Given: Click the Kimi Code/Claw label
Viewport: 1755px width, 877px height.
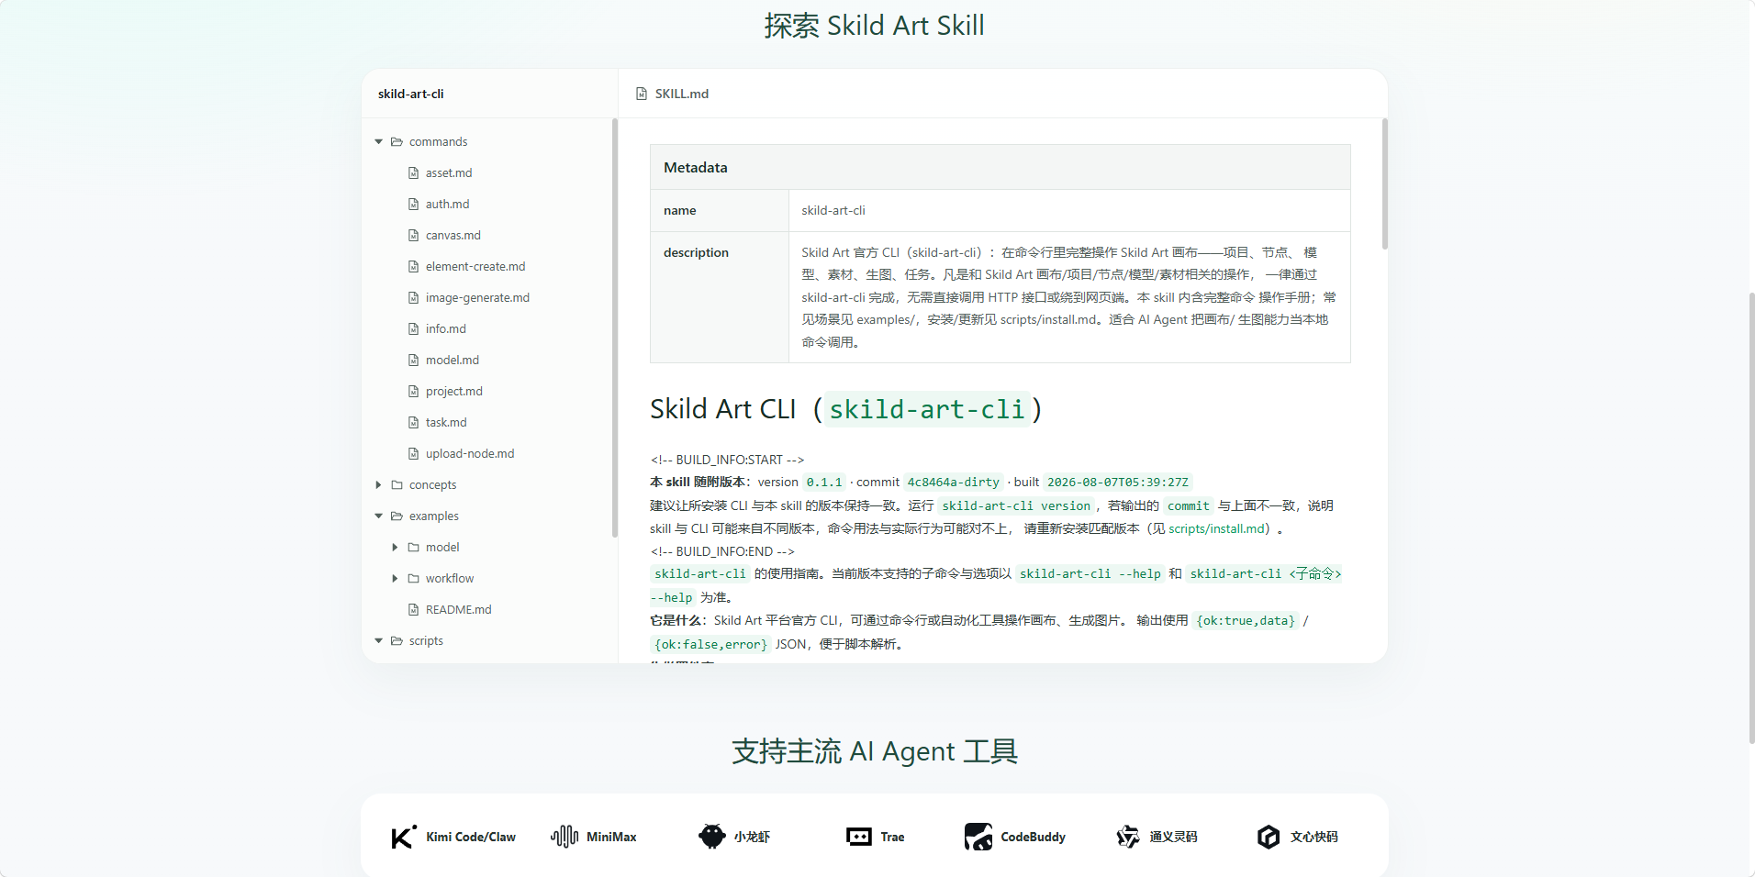Looking at the screenshot, I should click(x=471, y=837).
